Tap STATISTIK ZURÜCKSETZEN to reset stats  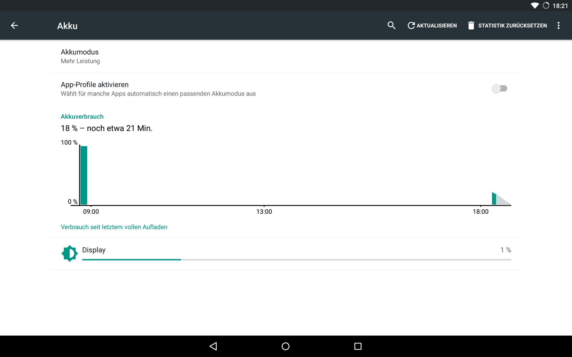pos(507,26)
